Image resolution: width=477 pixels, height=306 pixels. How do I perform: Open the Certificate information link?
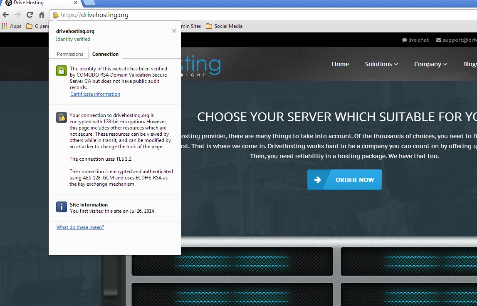95,94
